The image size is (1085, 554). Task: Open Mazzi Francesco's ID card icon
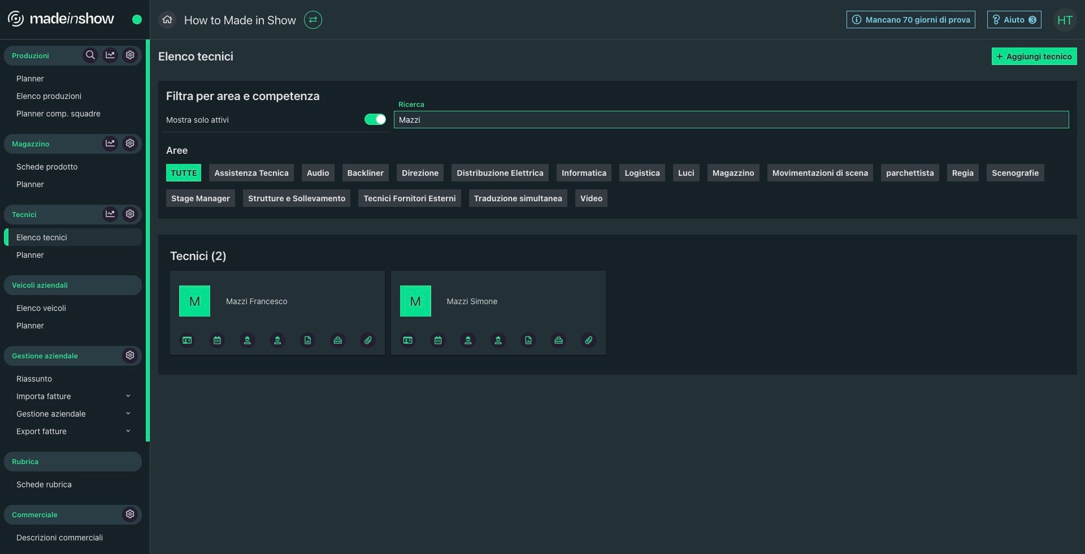(x=187, y=340)
